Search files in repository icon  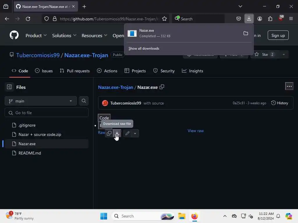[84, 101]
